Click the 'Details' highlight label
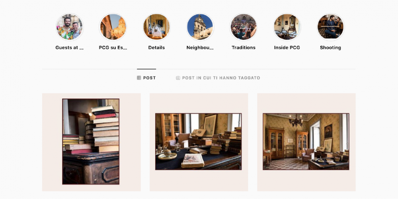Screen dimensions: 398x199 point(156,47)
